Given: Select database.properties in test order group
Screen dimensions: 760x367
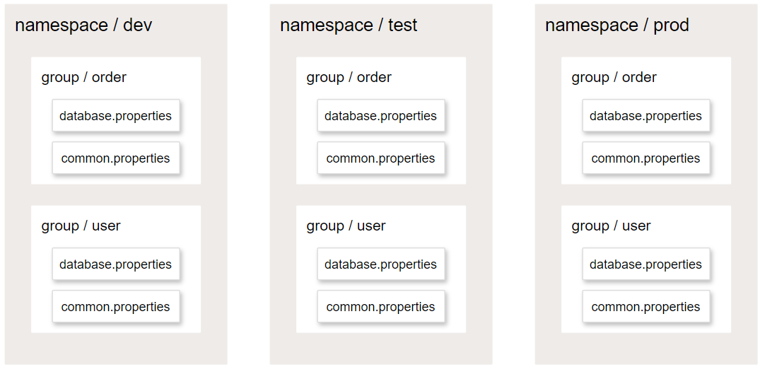Looking at the screenshot, I should point(381,116).
